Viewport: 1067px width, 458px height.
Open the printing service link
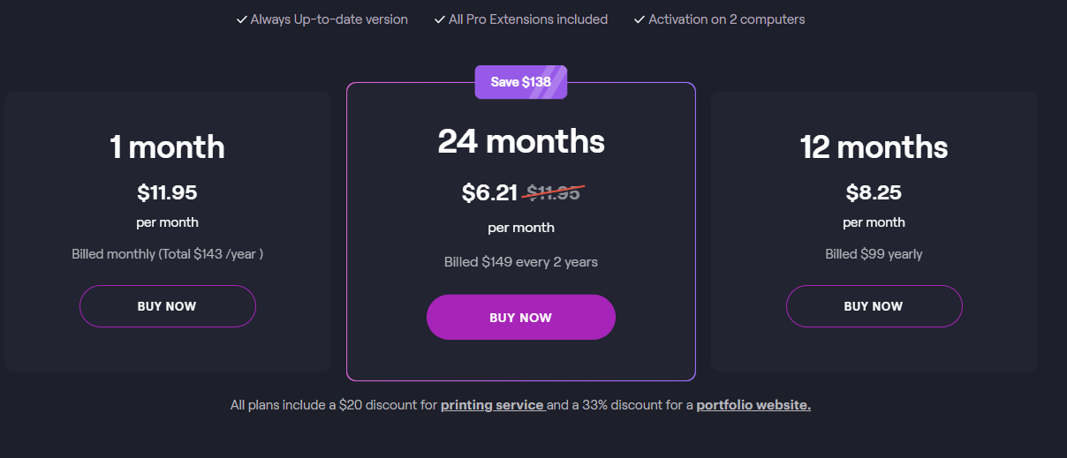(492, 405)
